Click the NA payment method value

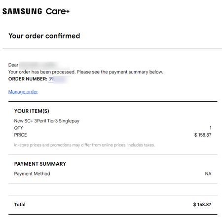point(208,174)
